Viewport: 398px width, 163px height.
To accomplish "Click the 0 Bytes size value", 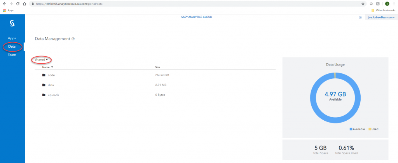I will (160, 95).
